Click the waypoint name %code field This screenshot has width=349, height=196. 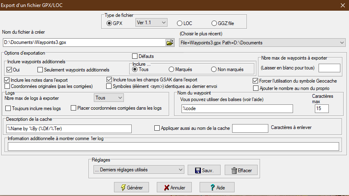(x=237, y=108)
